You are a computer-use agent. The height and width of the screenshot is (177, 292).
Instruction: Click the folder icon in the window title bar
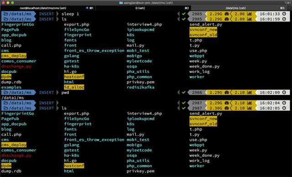point(121,3)
